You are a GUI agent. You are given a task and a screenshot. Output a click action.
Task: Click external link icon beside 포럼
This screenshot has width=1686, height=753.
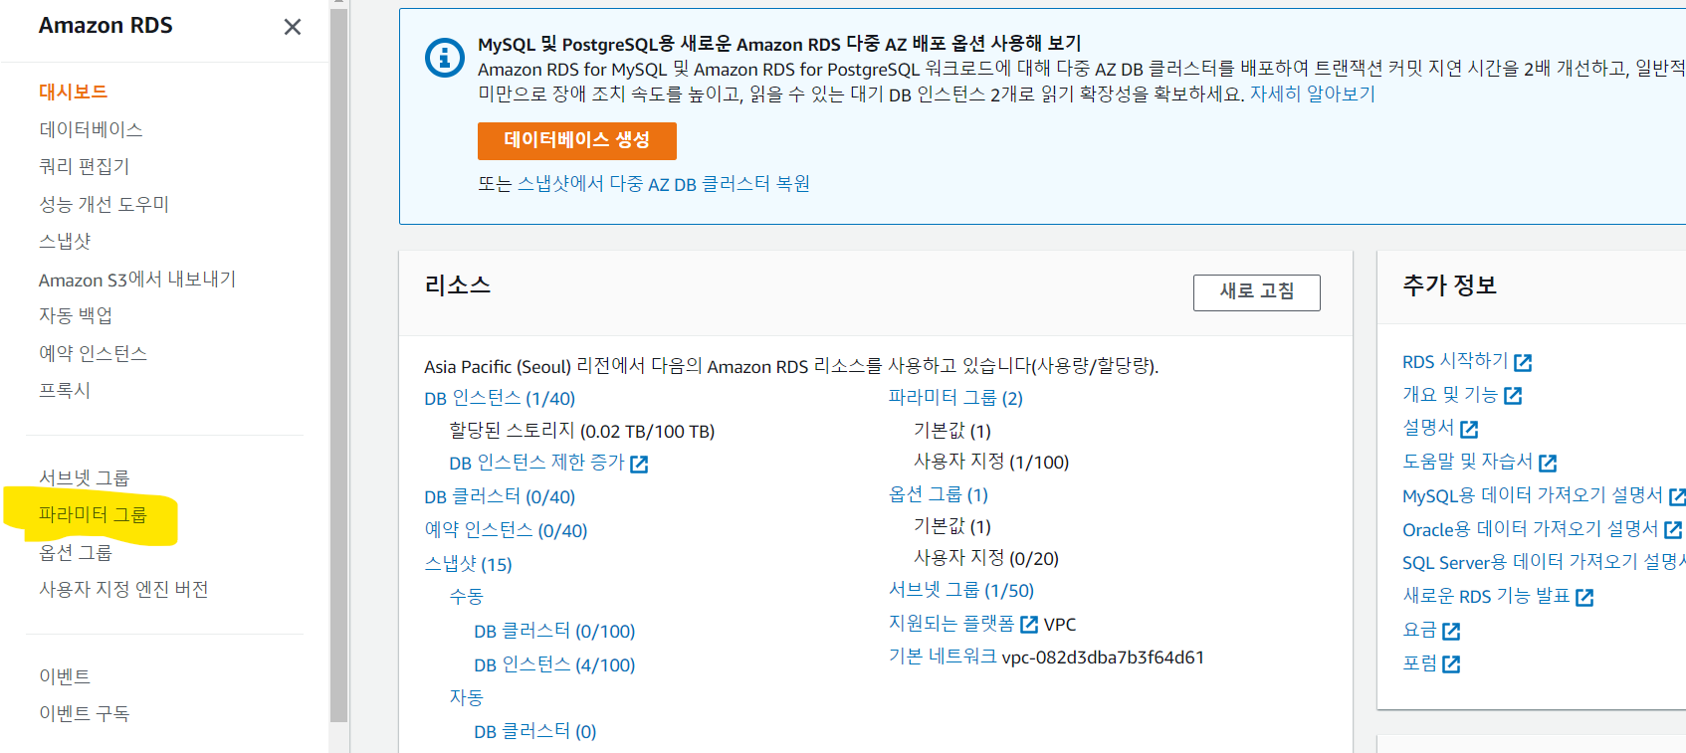[1451, 663]
